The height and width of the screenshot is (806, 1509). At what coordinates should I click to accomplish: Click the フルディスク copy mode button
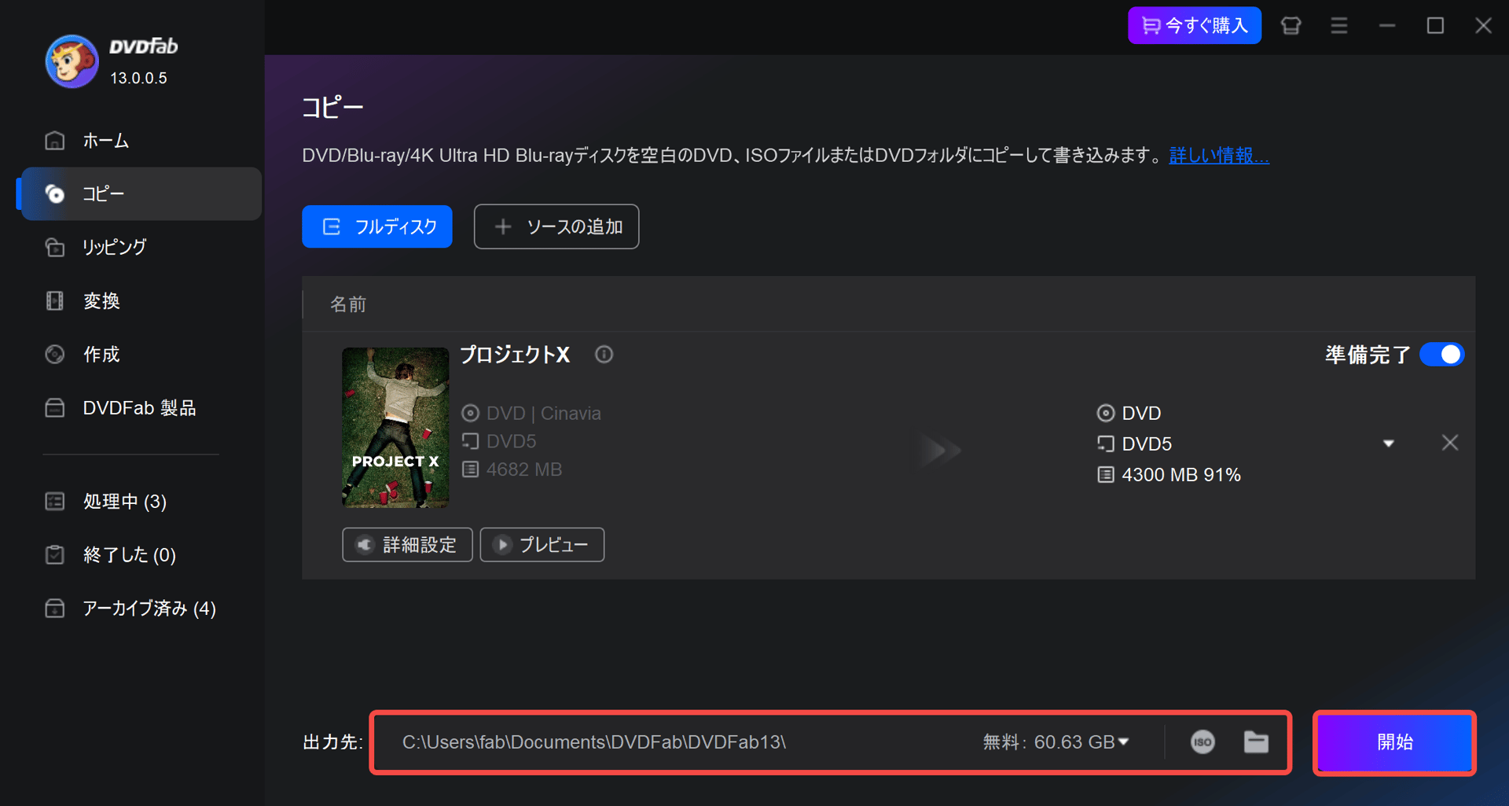click(377, 226)
